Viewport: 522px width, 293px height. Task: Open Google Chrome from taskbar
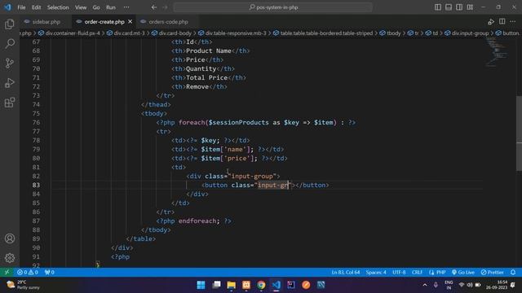coord(261,285)
